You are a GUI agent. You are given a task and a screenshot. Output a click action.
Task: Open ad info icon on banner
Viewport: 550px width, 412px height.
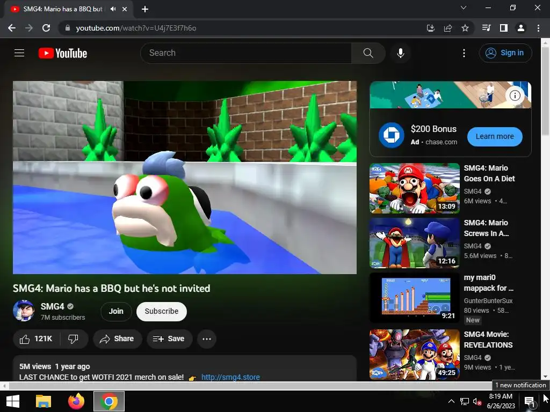point(515,95)
